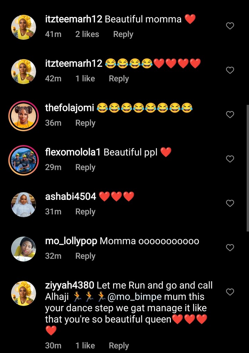The image size is (249, 353).
Task: Reply to flexomolola1's comment
Action: pos(85,167)
